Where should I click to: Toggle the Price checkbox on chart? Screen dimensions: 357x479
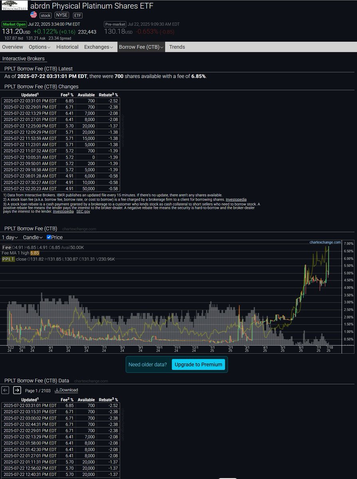point(49,237)
